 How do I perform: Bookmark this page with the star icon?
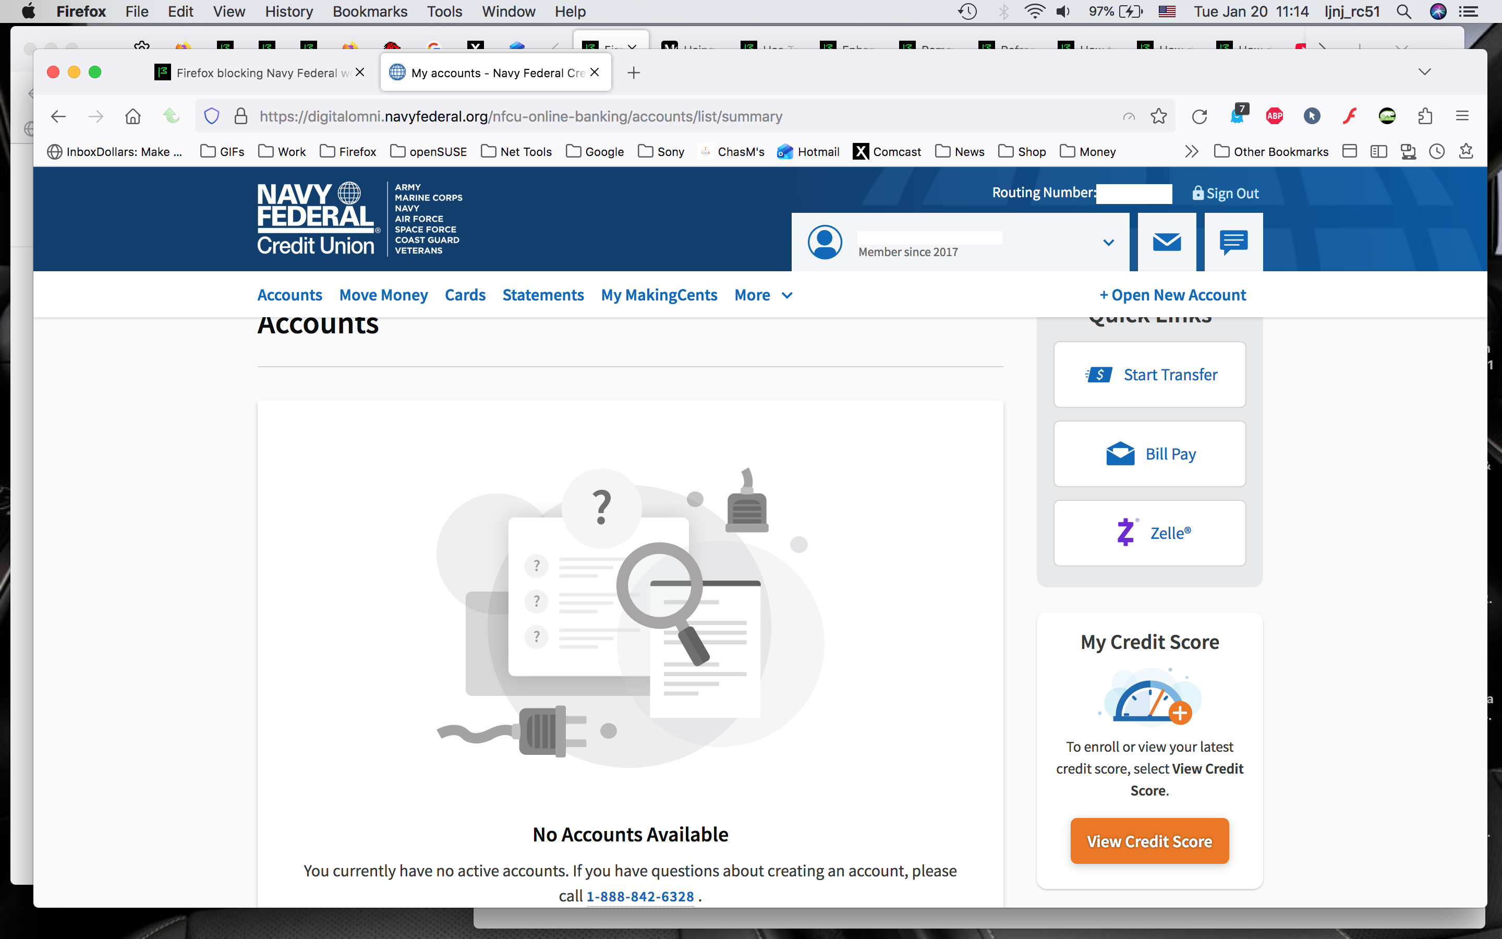click(x=1158, y=116)
